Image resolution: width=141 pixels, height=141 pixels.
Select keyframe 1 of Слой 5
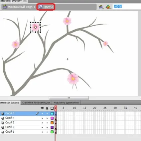(x=56, y=114)
